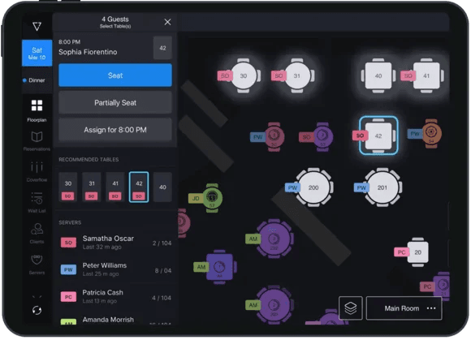Select server Peter Williams row
The height and width of the screenshot is (340, 471).
click(x=115, y=269)
